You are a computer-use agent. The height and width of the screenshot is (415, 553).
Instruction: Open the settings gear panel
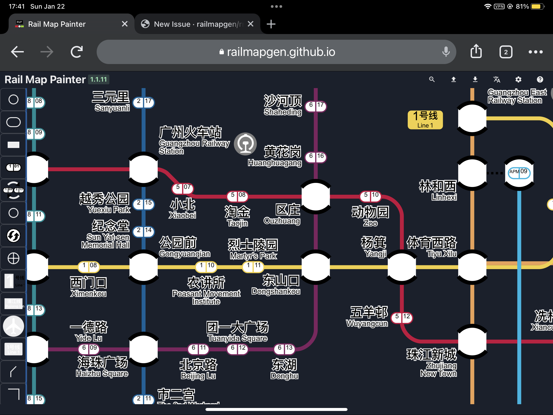pyautogui.click(x=518, y=79)
